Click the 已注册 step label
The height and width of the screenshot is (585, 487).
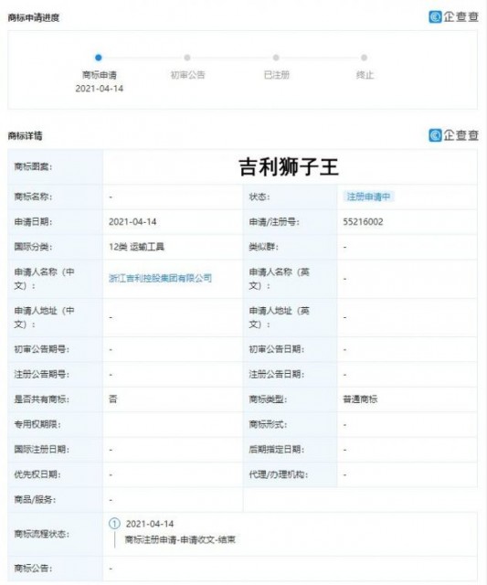point(276,75)
